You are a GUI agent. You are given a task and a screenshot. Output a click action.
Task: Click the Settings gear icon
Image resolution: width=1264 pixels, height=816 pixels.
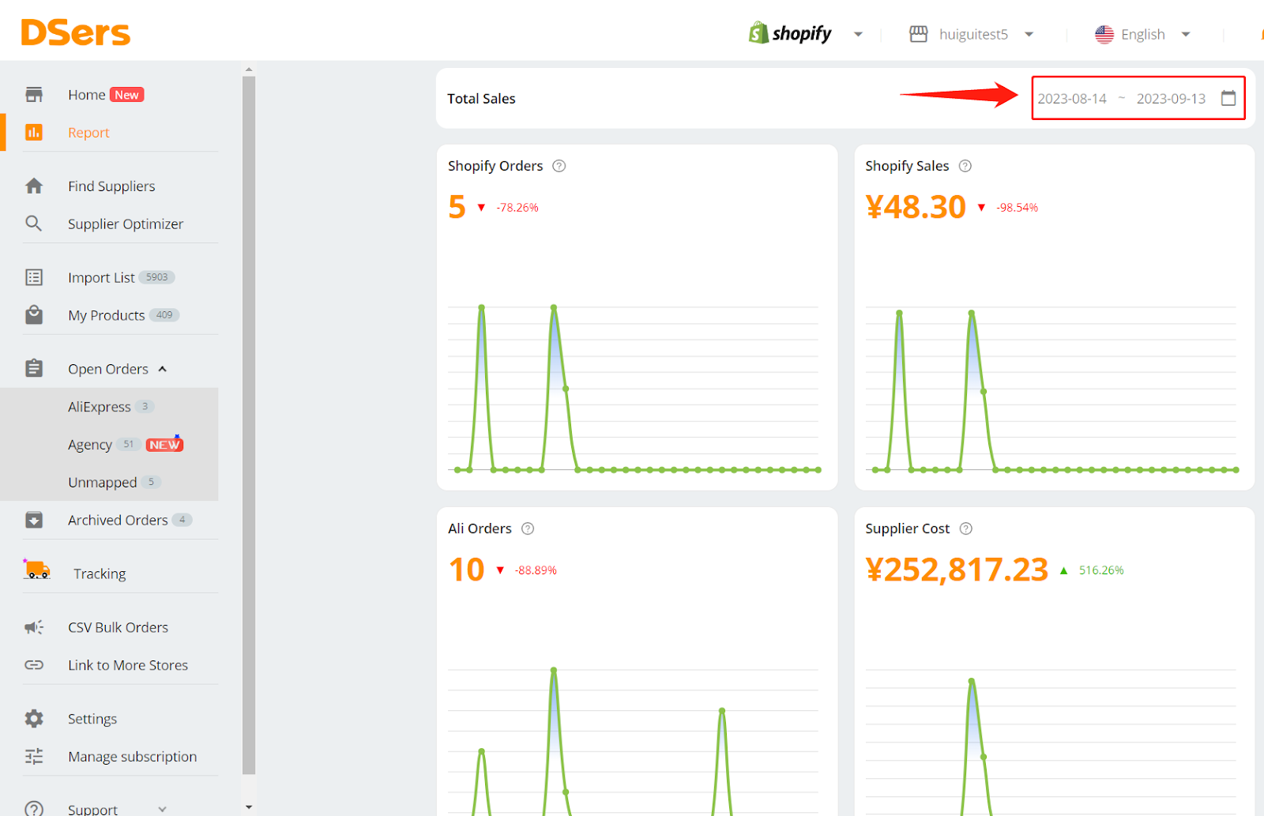tap(34, 719)
